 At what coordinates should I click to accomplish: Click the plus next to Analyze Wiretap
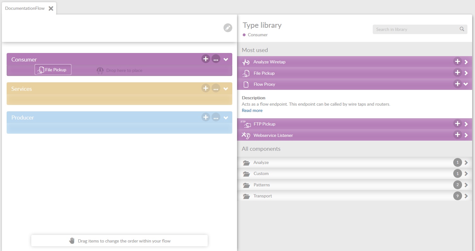pos(457,62)
